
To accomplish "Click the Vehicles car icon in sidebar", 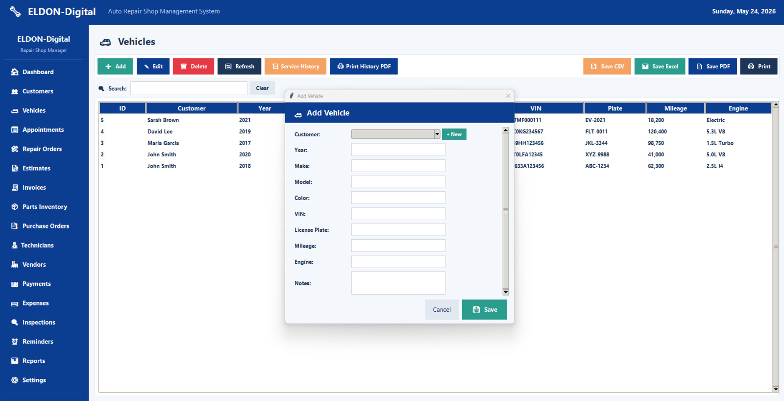I will [15, 111].
